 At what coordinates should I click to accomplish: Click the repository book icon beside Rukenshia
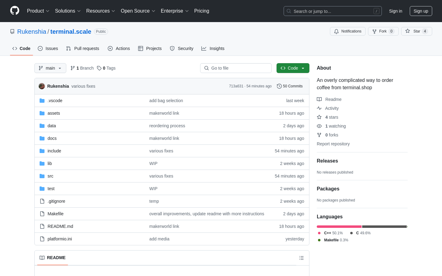[12, 32]
